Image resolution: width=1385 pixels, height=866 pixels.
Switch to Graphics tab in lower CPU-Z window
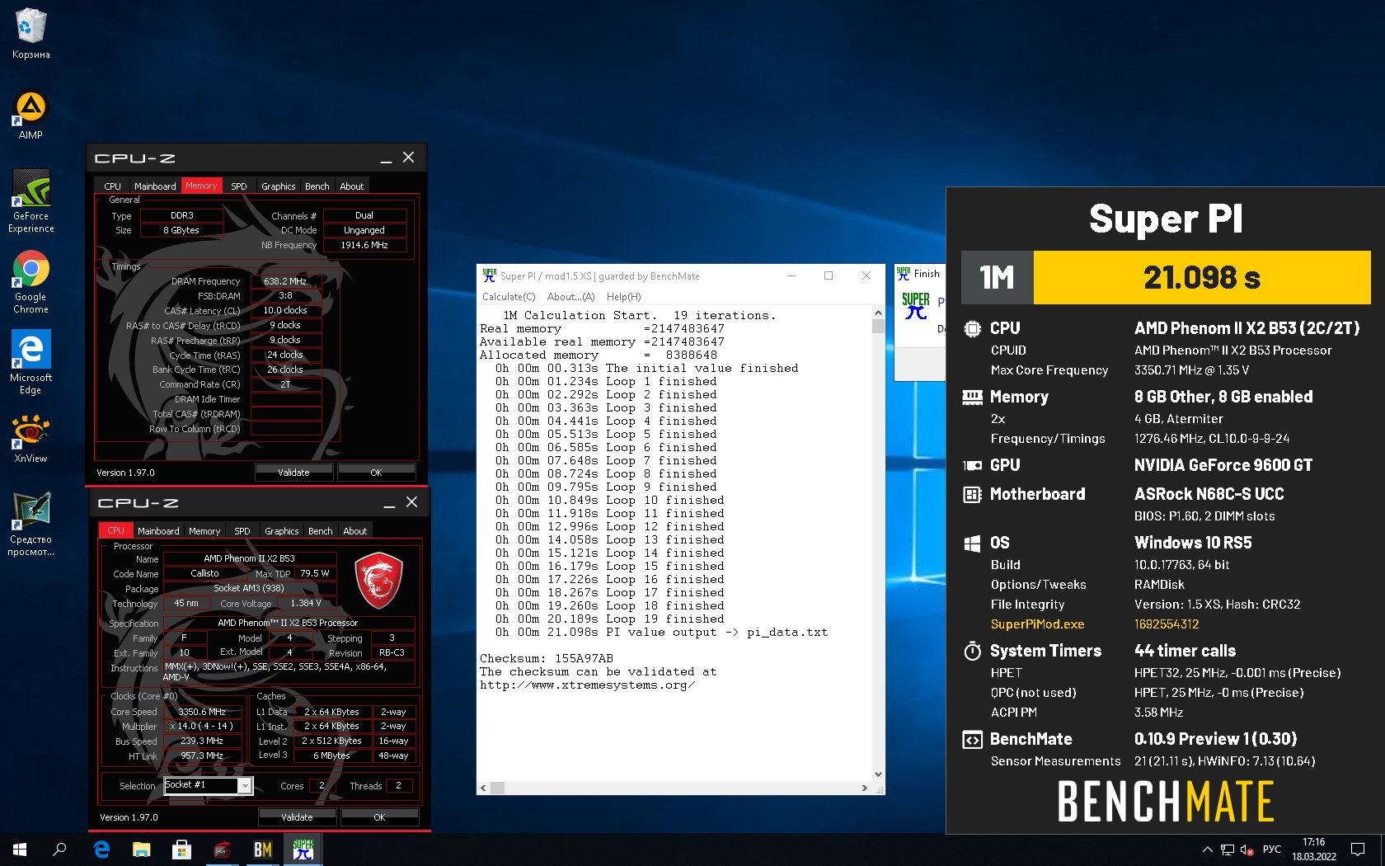(282, 531)
